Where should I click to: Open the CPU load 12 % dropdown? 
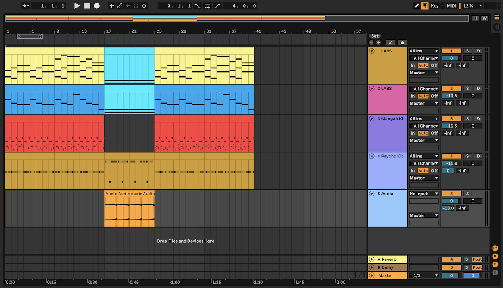tap(473, 6)
